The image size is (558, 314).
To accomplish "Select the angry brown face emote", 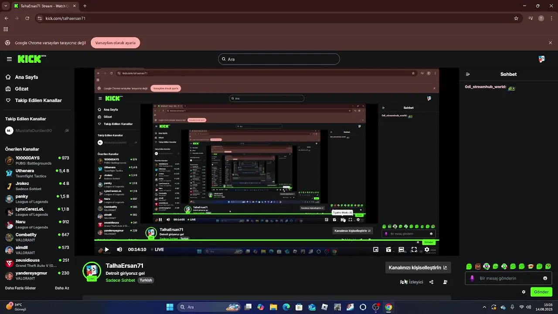I will pos(478,266).
